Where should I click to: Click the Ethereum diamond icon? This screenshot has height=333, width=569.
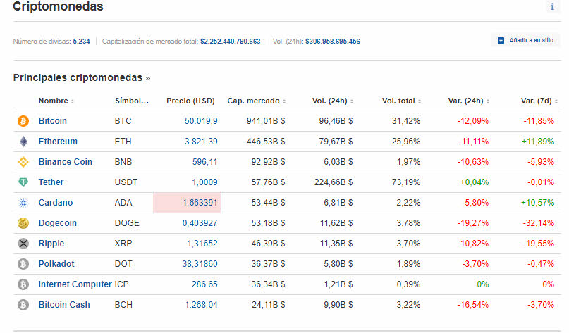click(23, 142)
